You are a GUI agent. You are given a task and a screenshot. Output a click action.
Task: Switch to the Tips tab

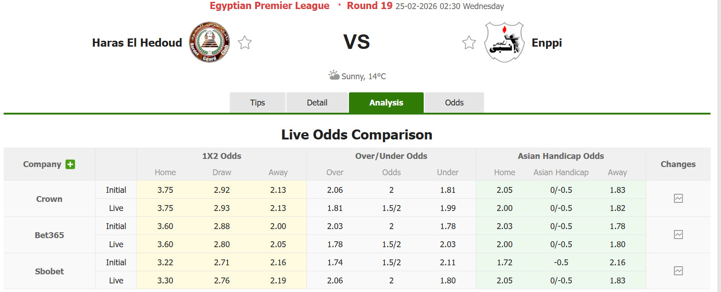click(257, 103)
